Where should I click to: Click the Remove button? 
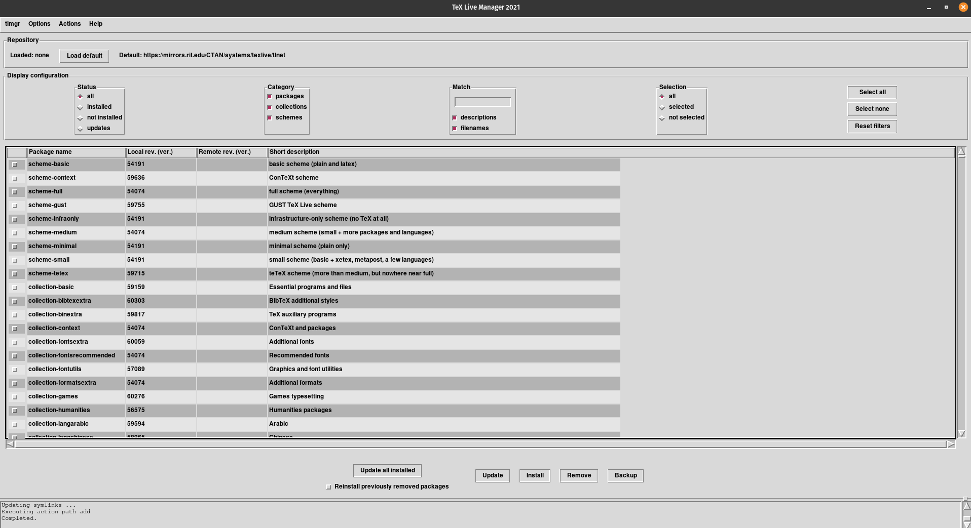click(x=579, y=475)
